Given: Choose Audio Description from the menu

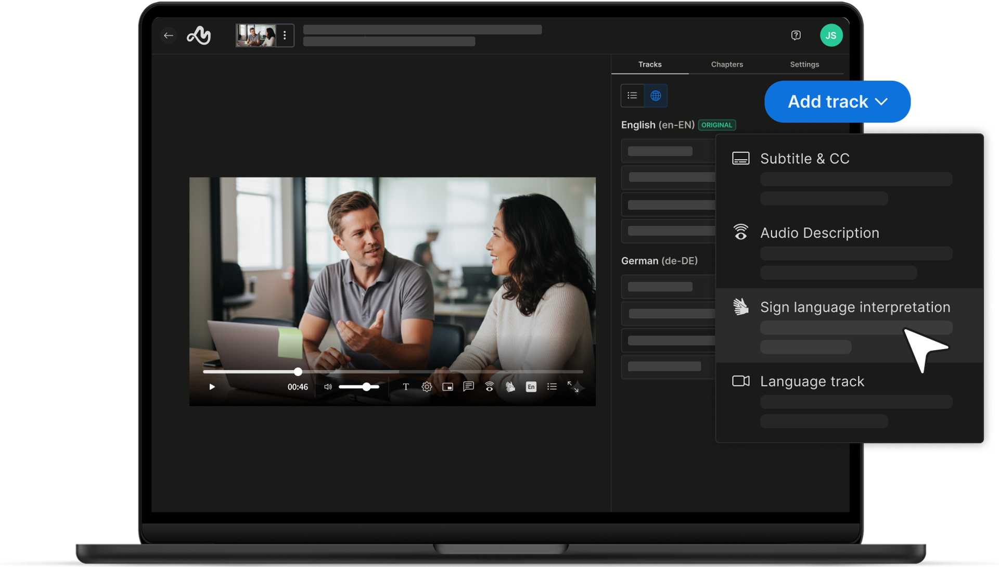Looking at the screenshot, I should coord(849,251).
